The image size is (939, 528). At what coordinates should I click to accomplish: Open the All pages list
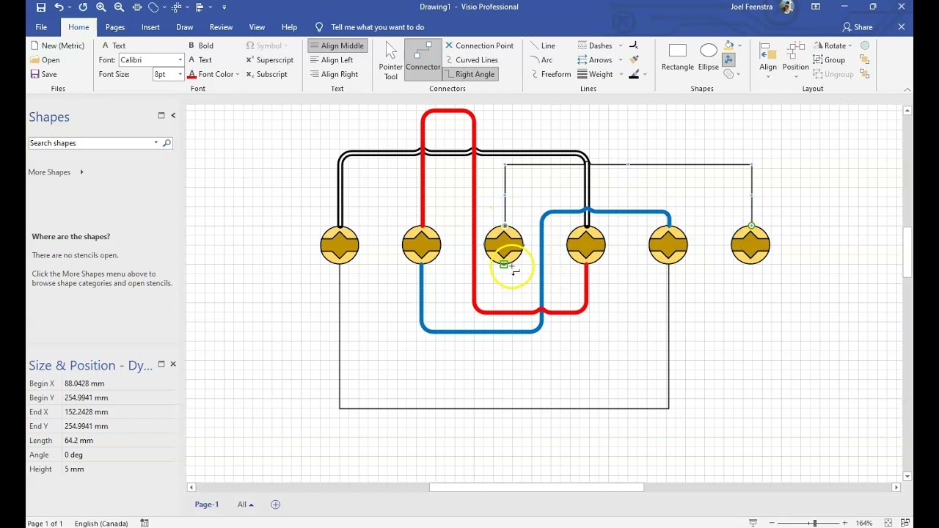click(245, 505)
